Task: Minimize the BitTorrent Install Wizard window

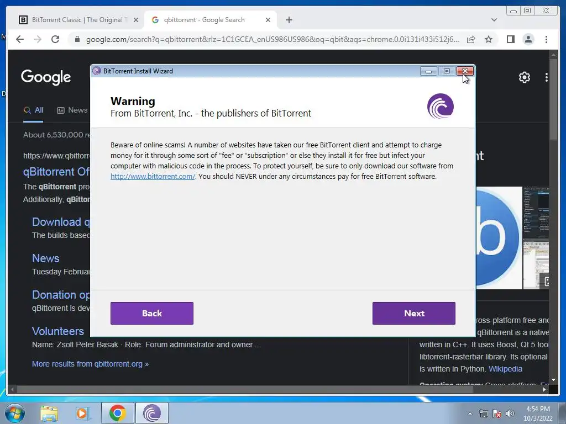Action: (x=428, y=71)
